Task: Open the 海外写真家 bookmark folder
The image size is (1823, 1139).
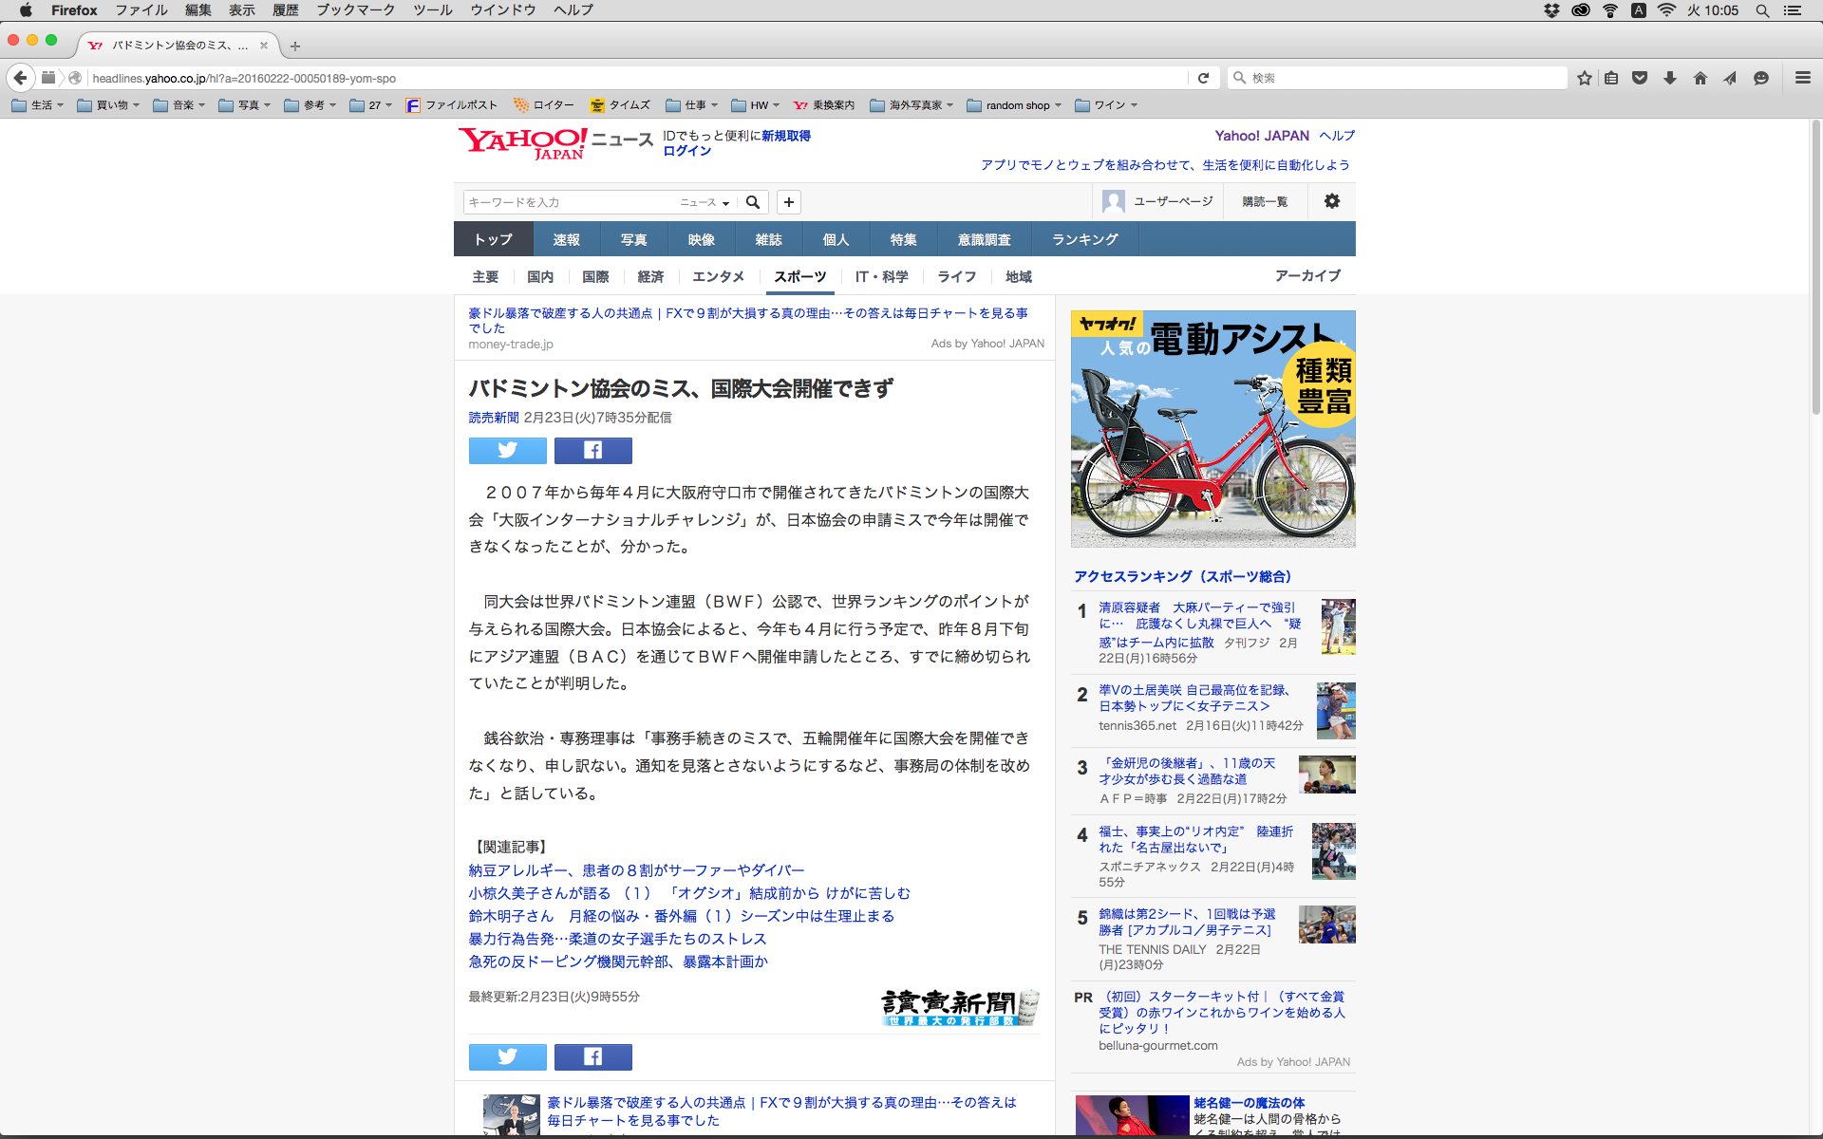Action: [x=911, y=105]
